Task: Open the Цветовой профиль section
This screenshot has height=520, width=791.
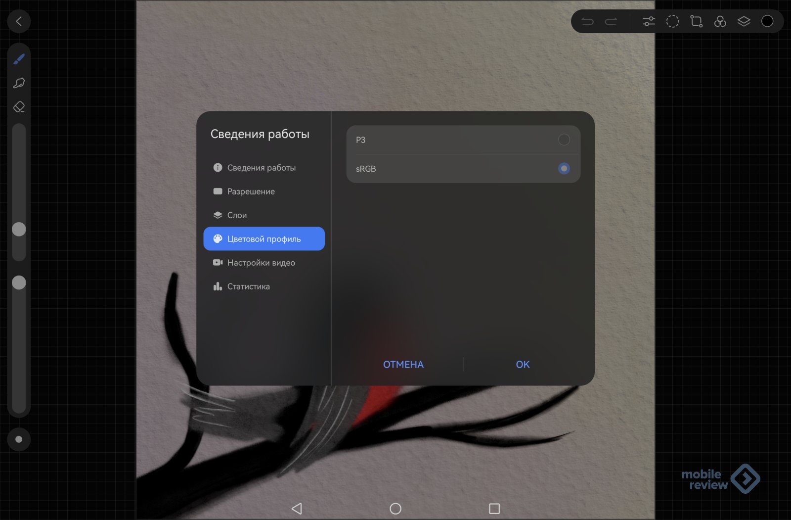Action: click(264, 239)
